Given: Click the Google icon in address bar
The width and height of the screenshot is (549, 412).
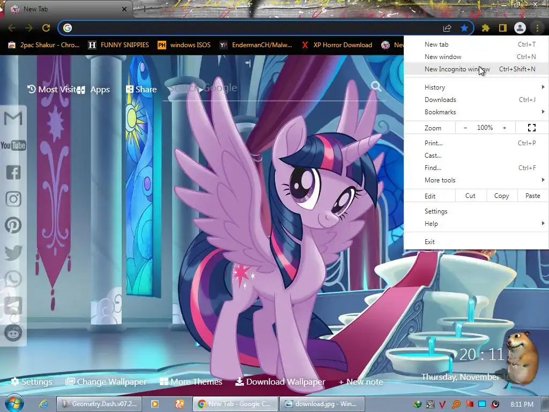Looking at the screenshot, I should click(68, 28).
